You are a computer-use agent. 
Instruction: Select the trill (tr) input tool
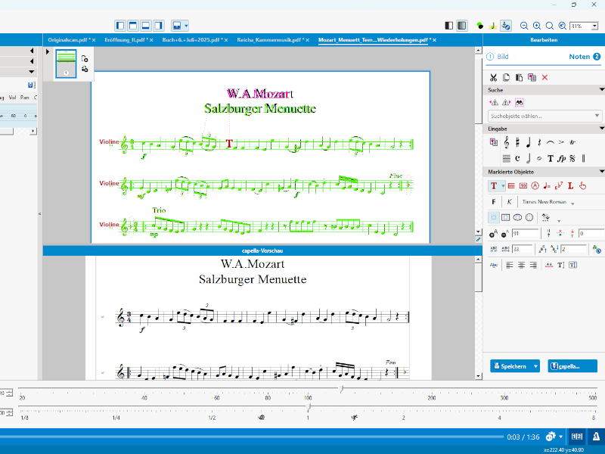(x=572, y=142)
